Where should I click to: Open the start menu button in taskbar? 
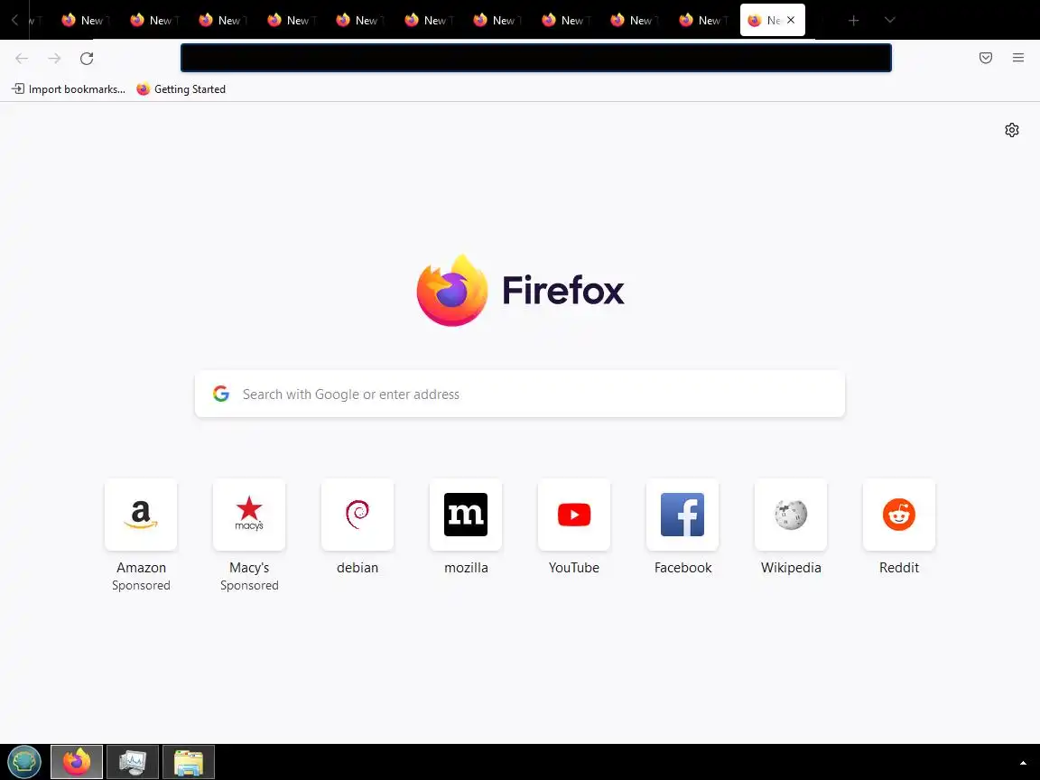click(23, 761)
